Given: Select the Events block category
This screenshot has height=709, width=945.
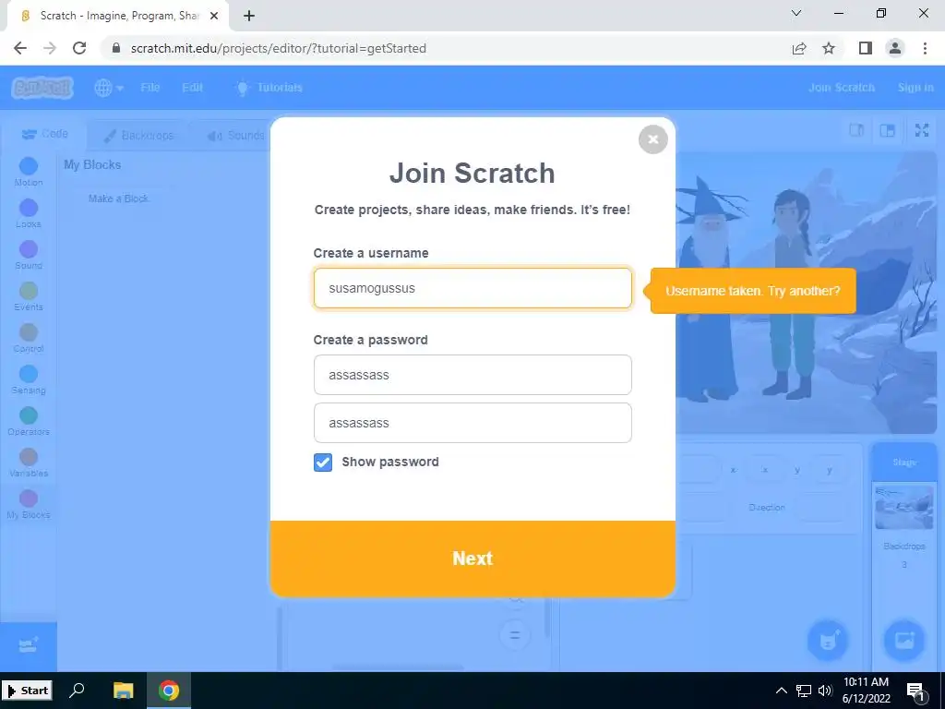Looking at the screenshot, I should point(29,296).
